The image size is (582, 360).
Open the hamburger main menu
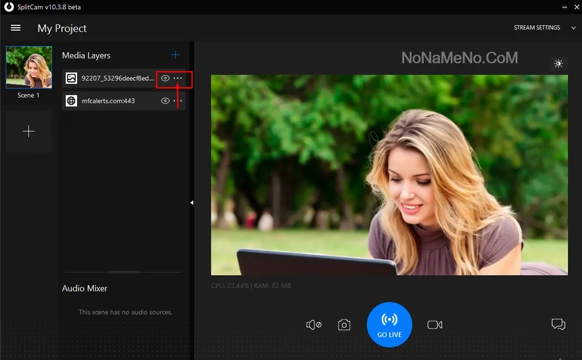click(16, 28)
